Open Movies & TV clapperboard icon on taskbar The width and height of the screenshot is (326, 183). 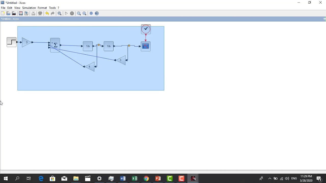click(88, 179)
